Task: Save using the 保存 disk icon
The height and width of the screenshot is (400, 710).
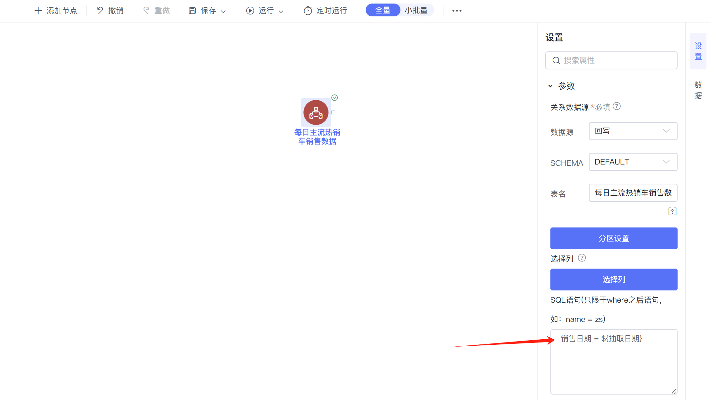Action: pyautogui.click(x=192, y=11)
